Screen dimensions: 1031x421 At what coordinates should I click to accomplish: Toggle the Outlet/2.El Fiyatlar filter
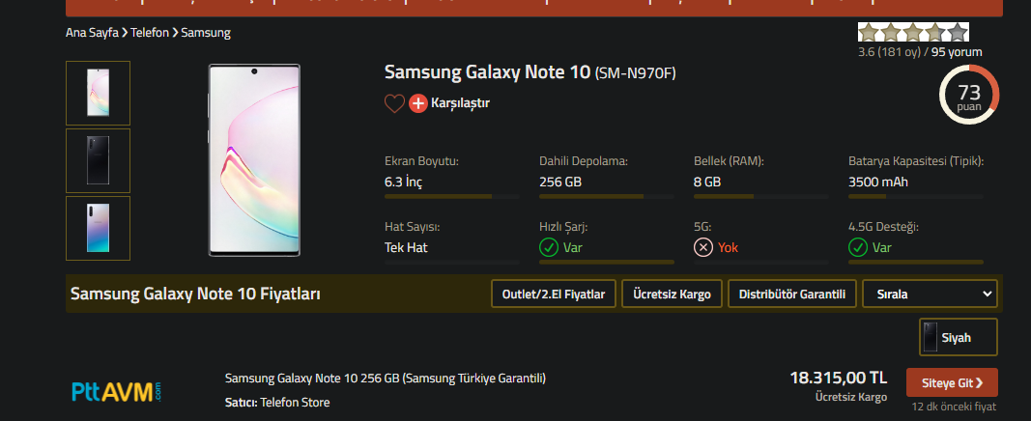coord(554,294)
